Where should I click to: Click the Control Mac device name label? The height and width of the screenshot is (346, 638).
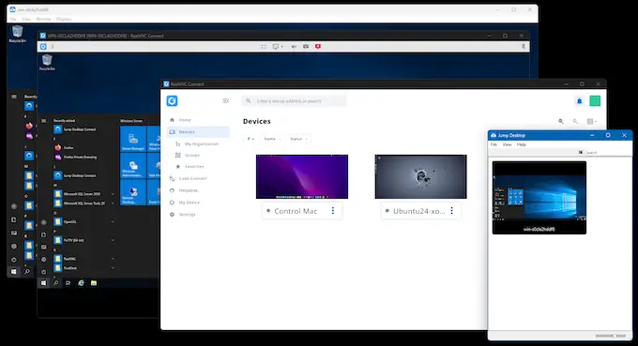(x=296, y=211)
